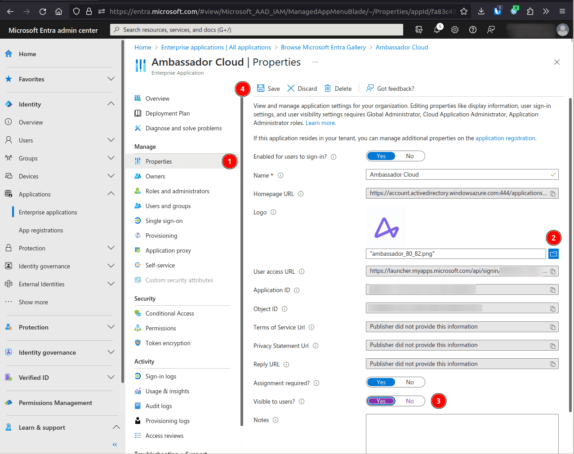This screenshot has height=454, width=574.
Task: Set Assignment required to No
Action: coord(410,382)
